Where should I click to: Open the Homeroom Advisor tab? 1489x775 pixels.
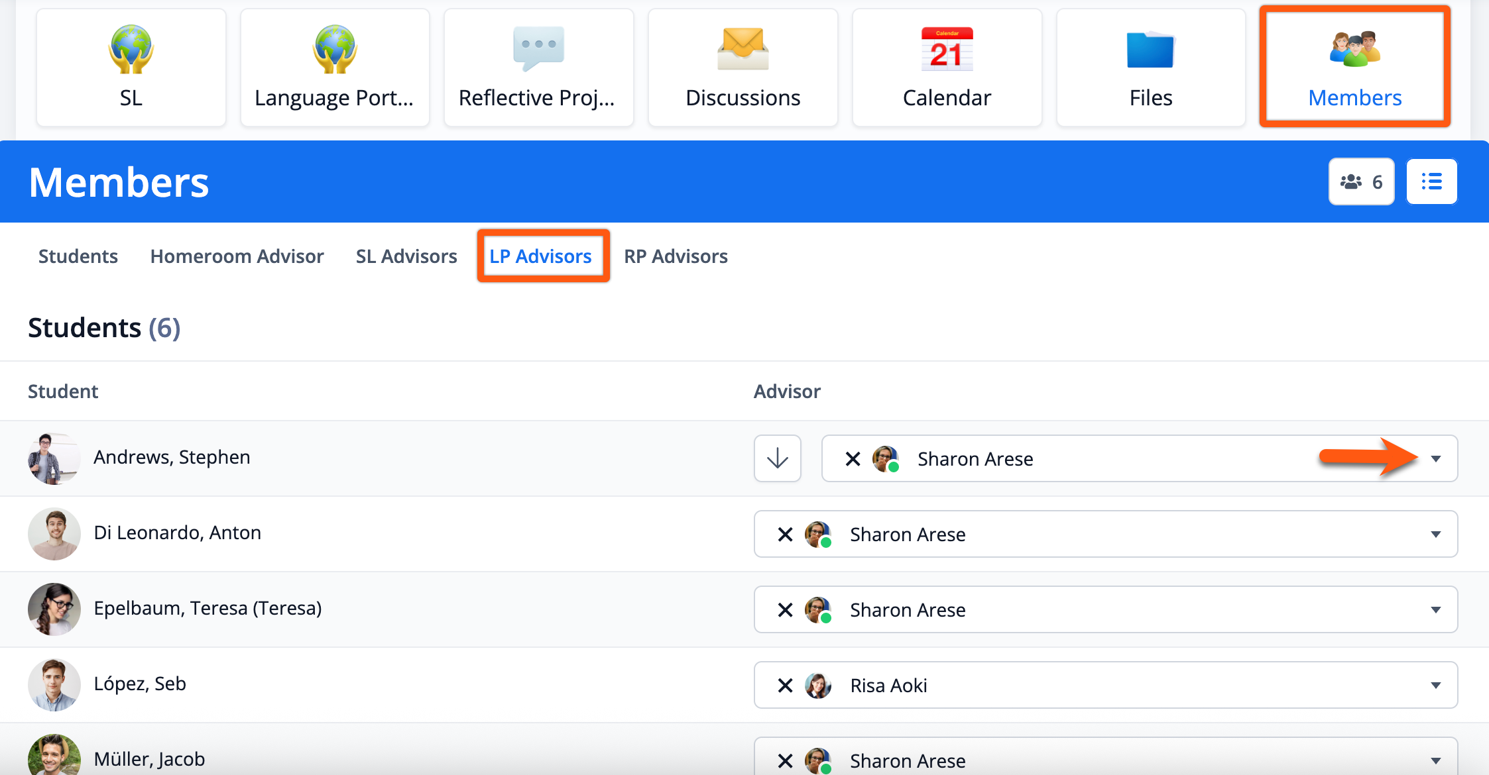click(237, 256)
